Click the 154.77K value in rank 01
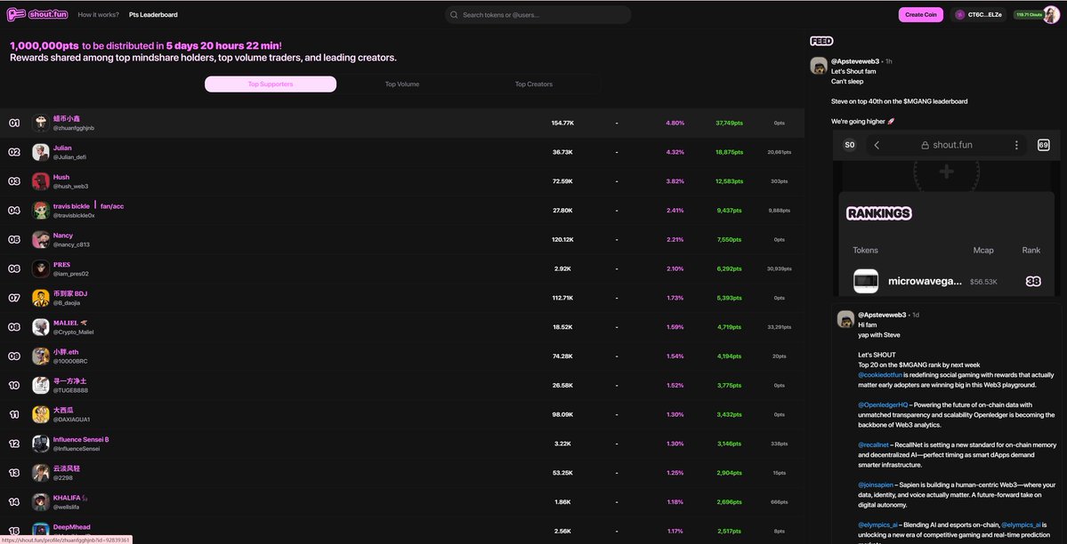The image size is (1067, 544). coord(562,123)
